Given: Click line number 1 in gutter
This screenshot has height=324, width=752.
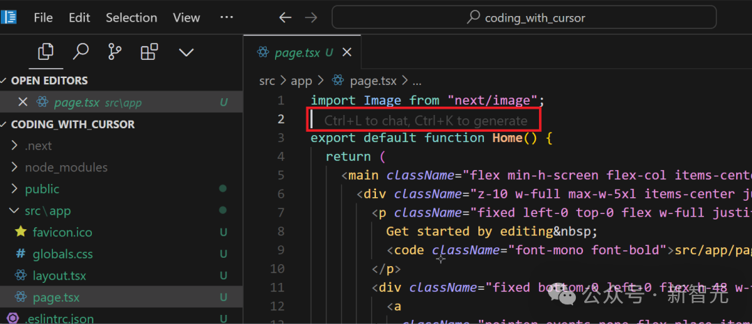Looking at the screenshot, I should point(281,100).
